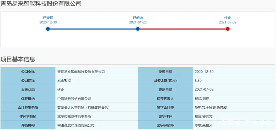Click the 项目基本信息 section heading
Image resolution: width=276 pixels, height=130 pixels.
(18, 59)
